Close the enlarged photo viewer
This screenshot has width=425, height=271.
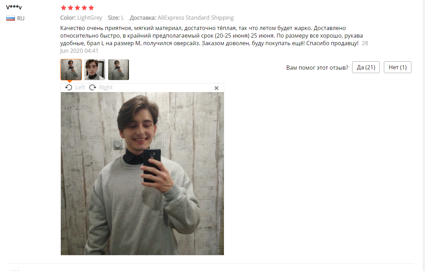217,88
